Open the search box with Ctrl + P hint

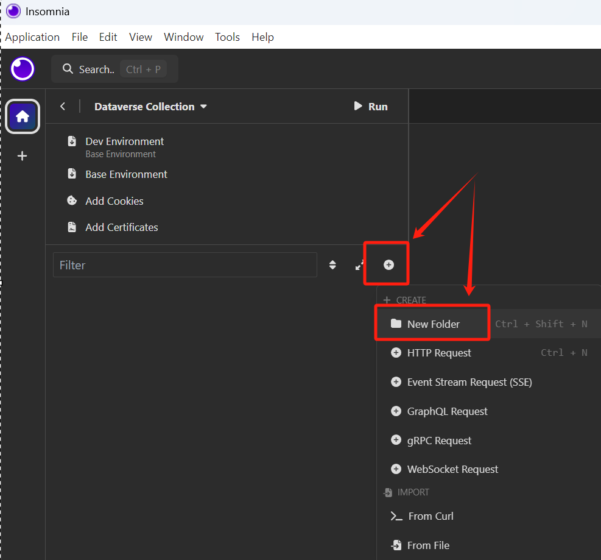click(114, 69)
